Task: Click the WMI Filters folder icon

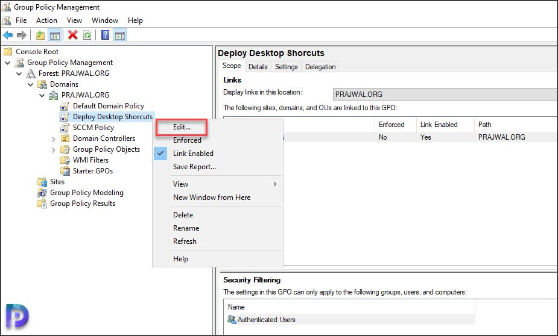Action: point(65,160)
